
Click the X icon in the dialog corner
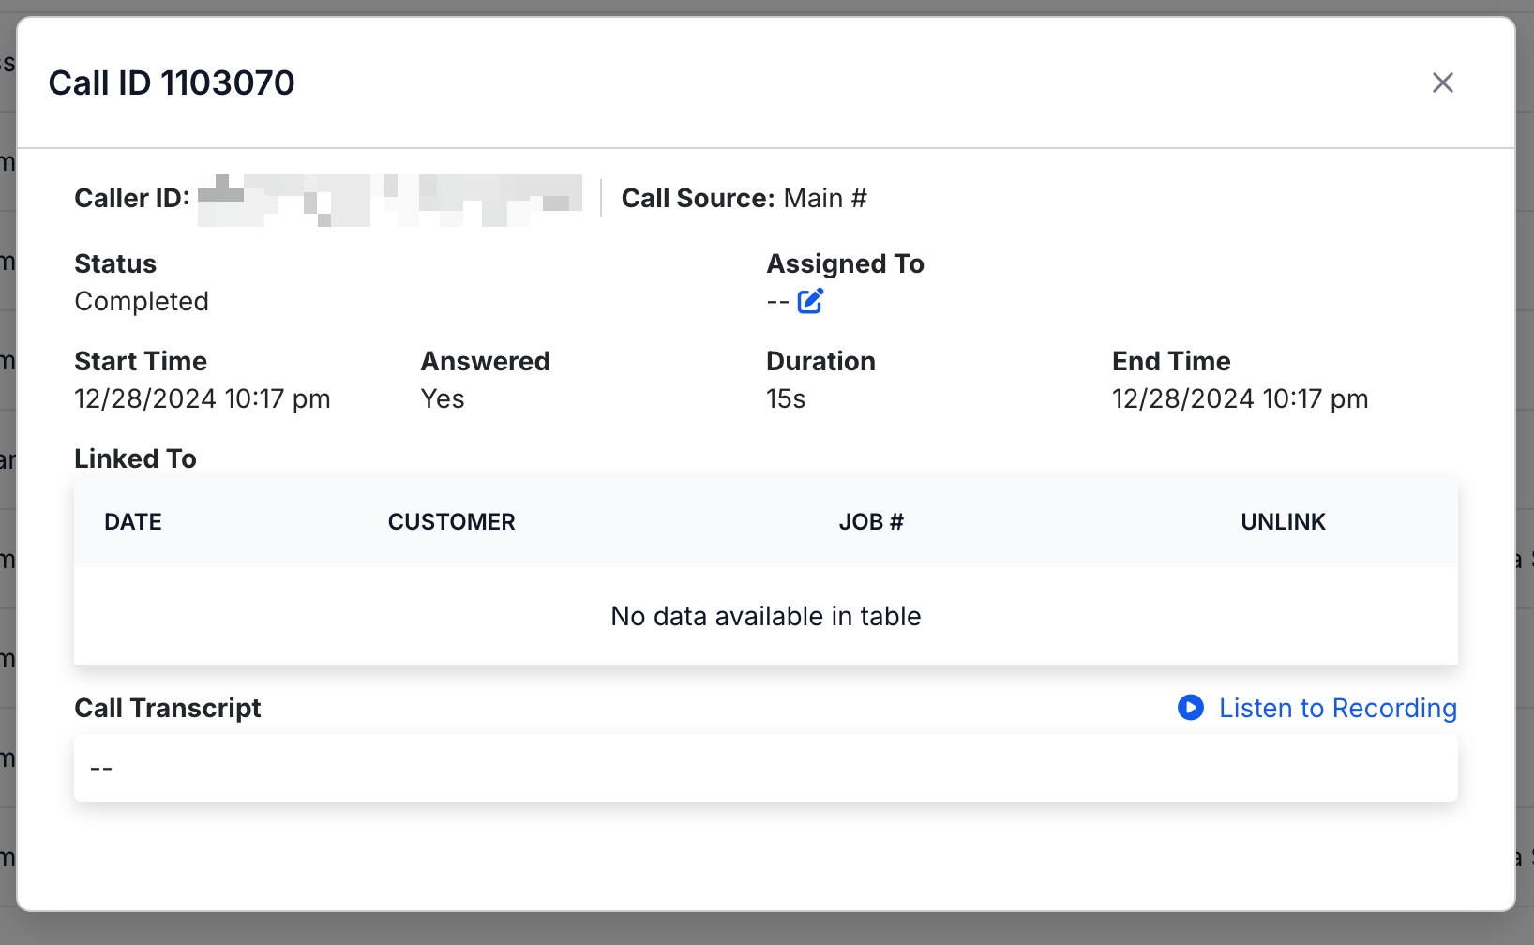[x=1442, y=82]
